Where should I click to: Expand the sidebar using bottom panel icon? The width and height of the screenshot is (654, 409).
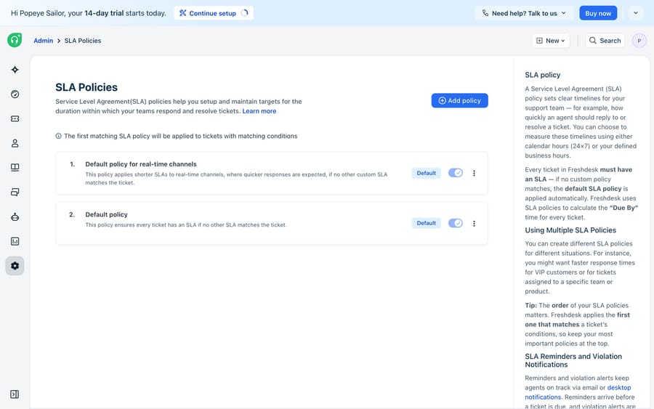tap(15, 394)
